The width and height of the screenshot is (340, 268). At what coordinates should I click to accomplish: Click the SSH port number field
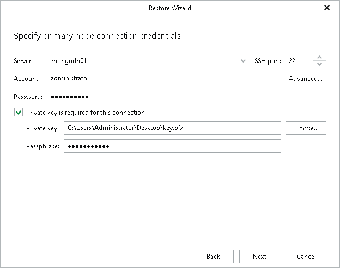coord(300,61)
